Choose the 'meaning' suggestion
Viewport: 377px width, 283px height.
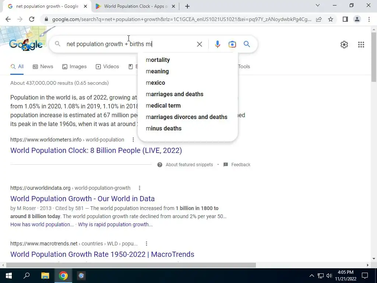(x=157, y=71)
